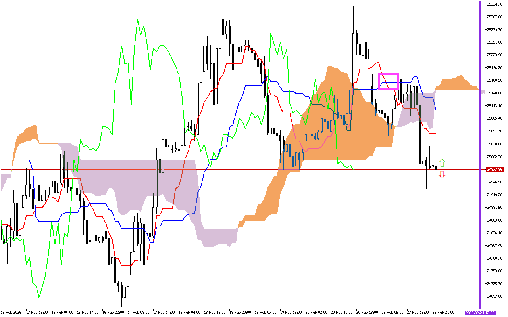The image size is (508, 317).
Task: Click the green up arrow marker
Action: 442,163
